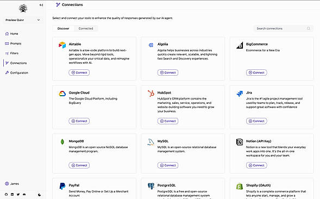This screenshot has width=320, height=199.
Task: Click the "PayPal" card title
Action: tap(74, 185)
